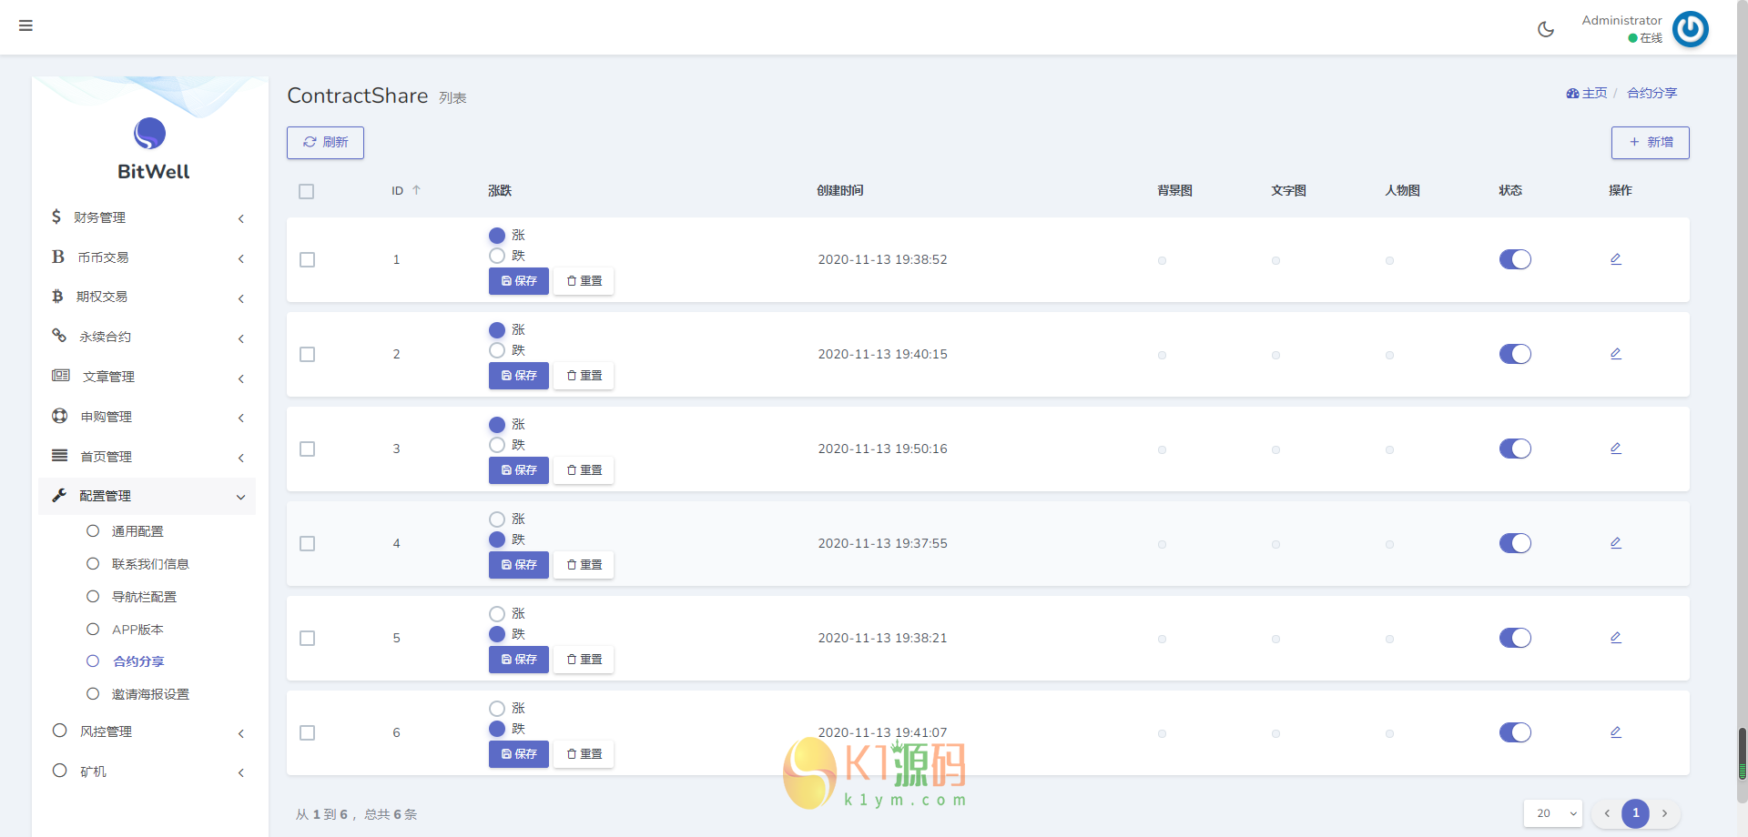Click the 首页管理 list icon
Viewport: 1748px width, 837px height.
tap(60, 456)
